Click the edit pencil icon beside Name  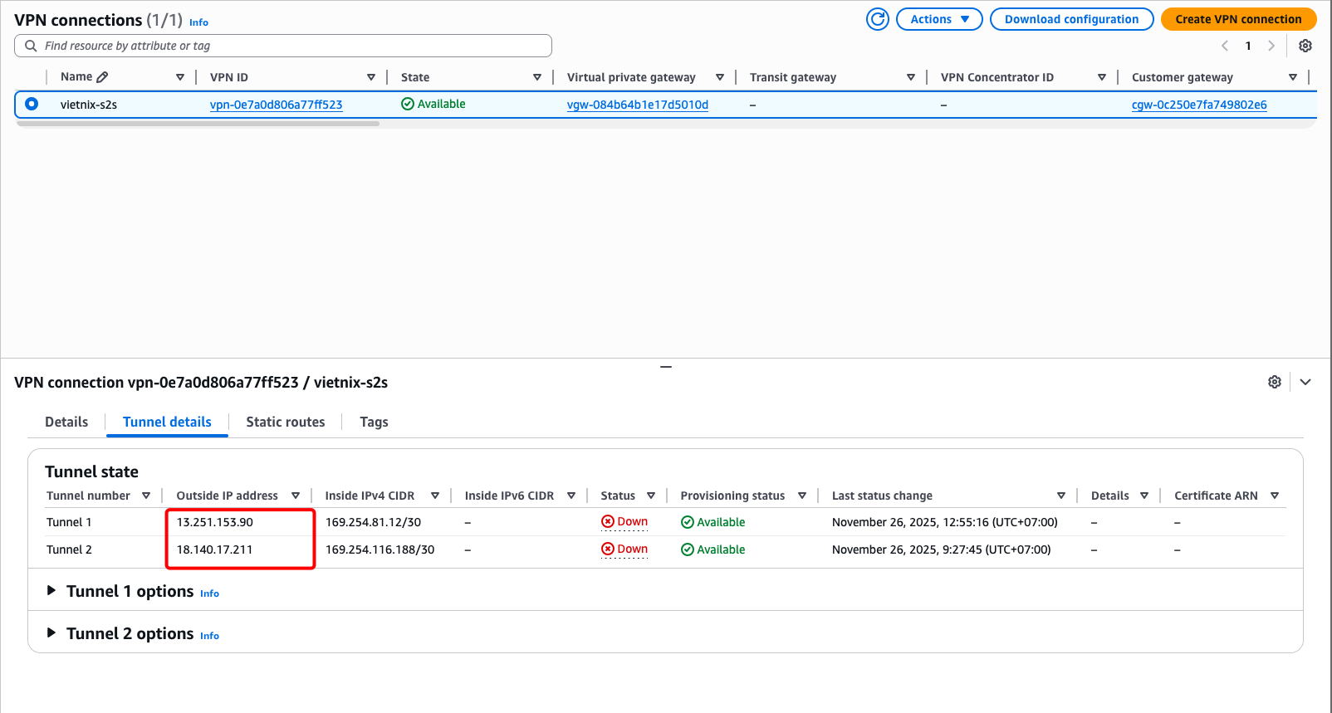[x=102, y=77]
